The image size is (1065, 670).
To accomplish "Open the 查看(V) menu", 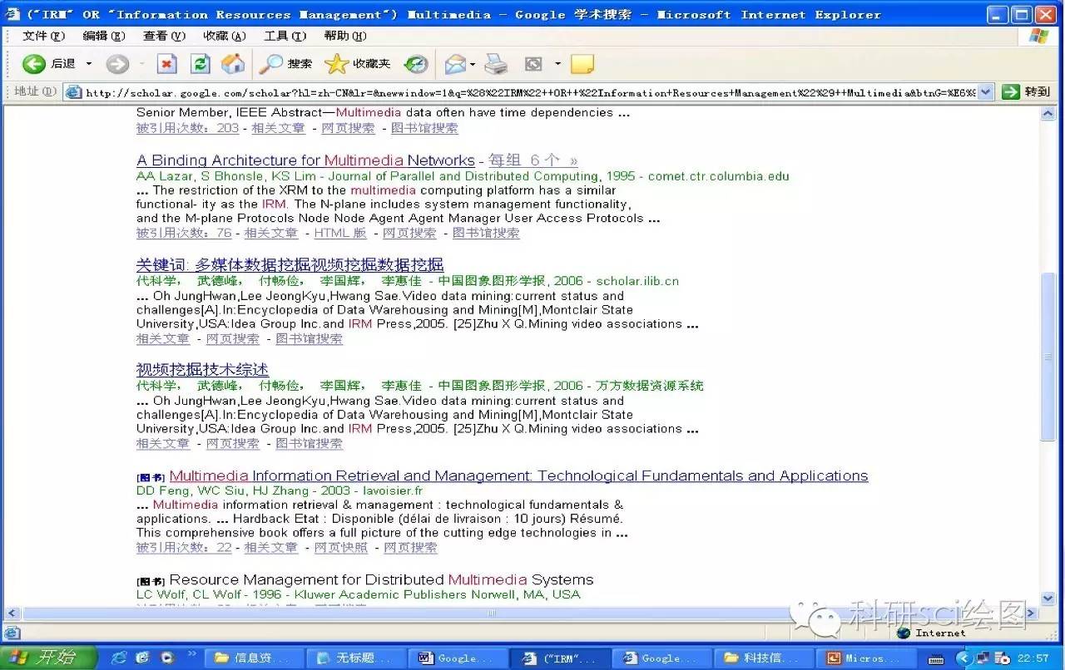I will pyautogui.click(x=164, y=36).
